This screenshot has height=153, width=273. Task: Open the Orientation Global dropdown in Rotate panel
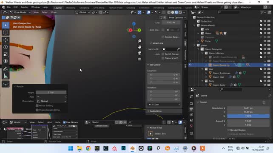[x=51, y=101]
